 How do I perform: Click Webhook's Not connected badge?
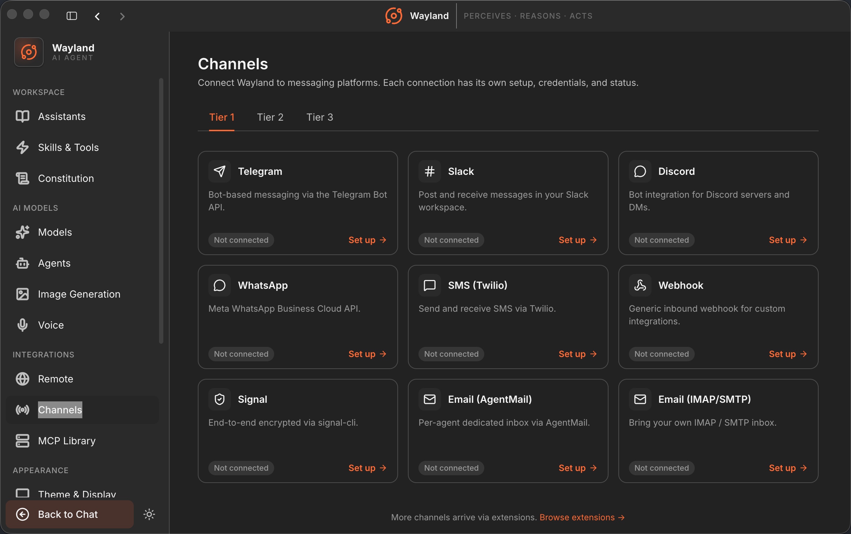coord(662,354)
